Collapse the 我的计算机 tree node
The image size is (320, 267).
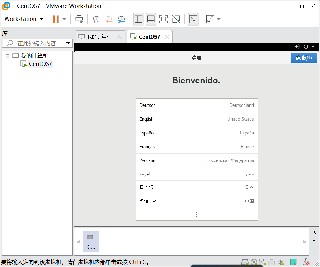click(8, 56)
